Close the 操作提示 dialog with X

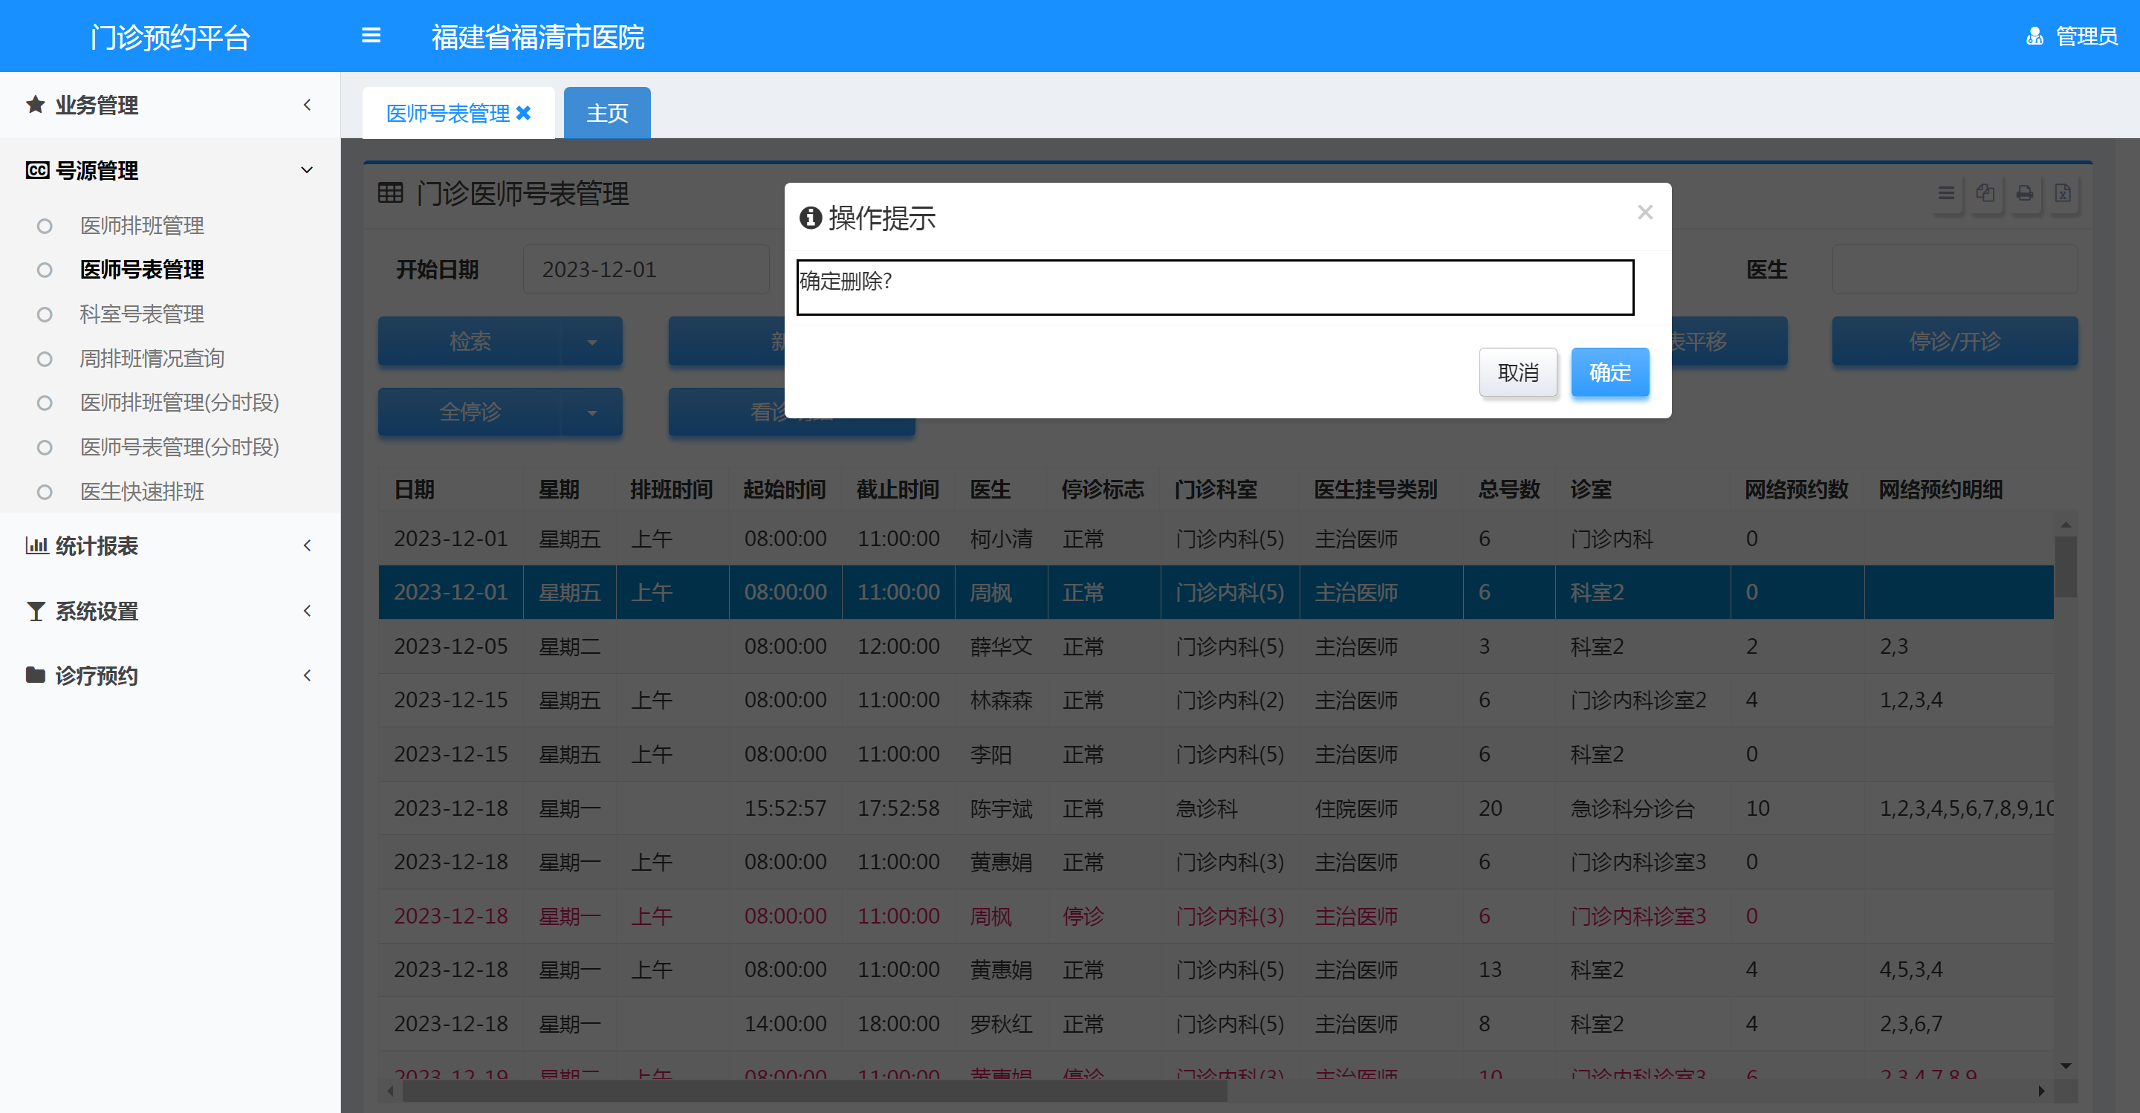(x=1644, y=212)
